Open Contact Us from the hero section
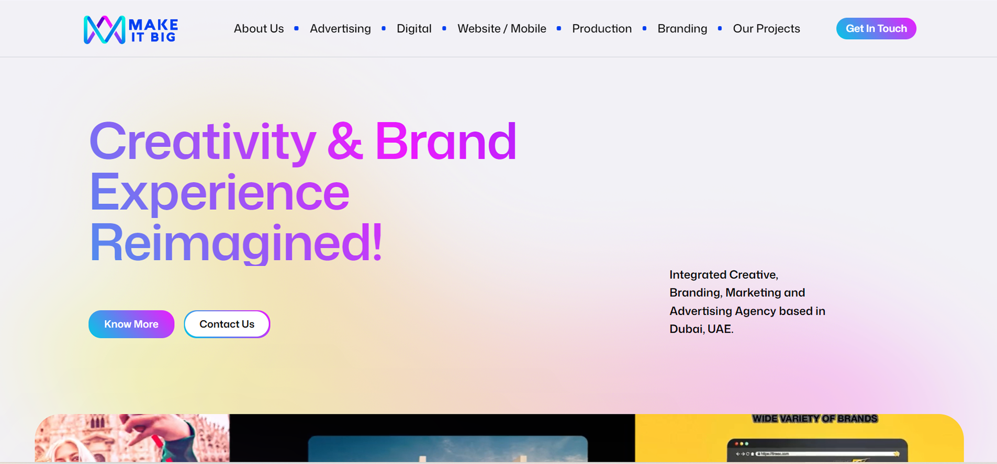 227,324
